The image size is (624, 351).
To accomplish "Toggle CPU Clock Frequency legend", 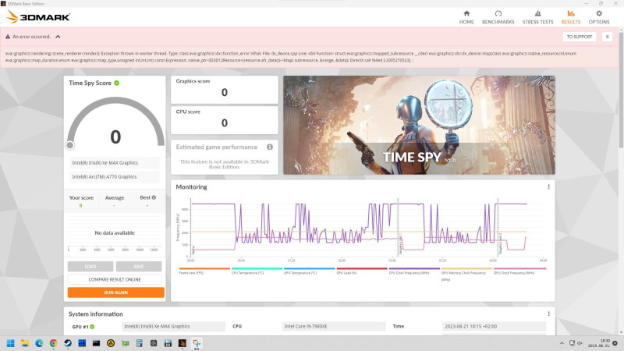I will (414, 271).
